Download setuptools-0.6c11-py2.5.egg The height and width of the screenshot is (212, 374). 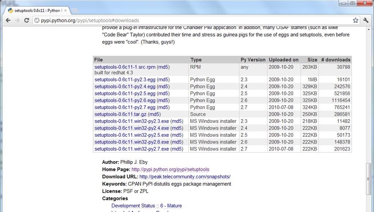(125, 93)
